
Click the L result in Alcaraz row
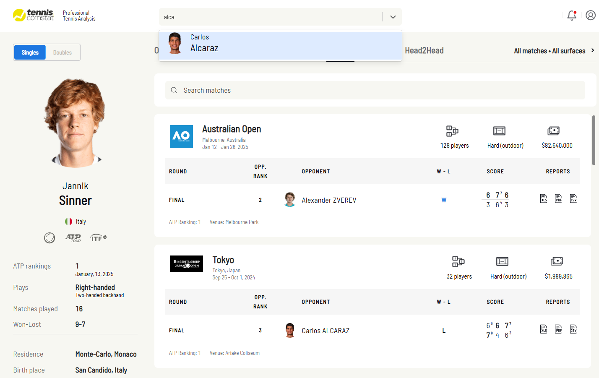[x=444, y=331]
